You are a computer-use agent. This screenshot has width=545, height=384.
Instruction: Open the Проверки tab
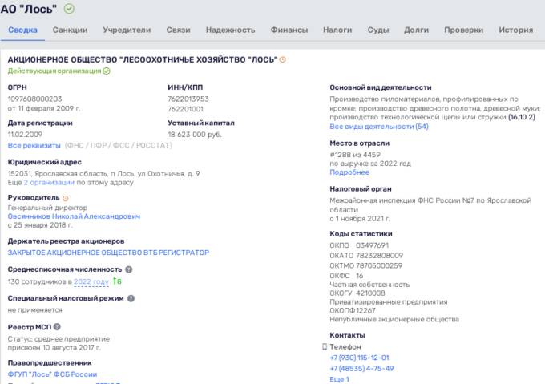[464, 30]
